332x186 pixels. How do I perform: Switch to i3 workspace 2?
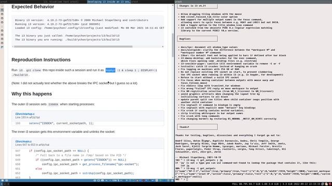click(5, 184)
